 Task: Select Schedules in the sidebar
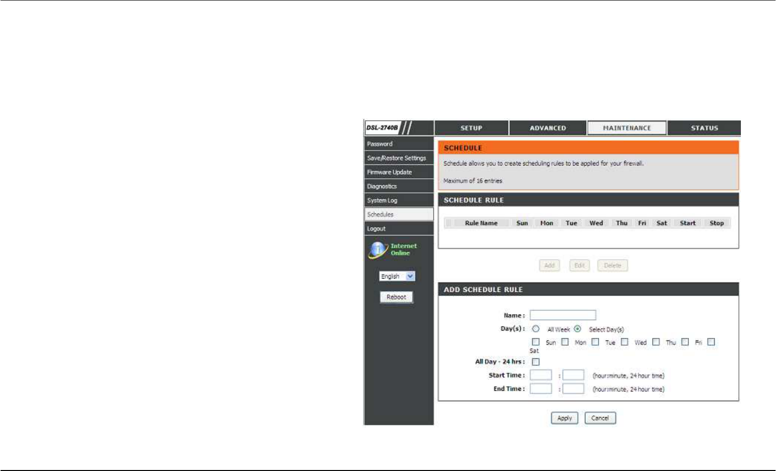(399, 214)
